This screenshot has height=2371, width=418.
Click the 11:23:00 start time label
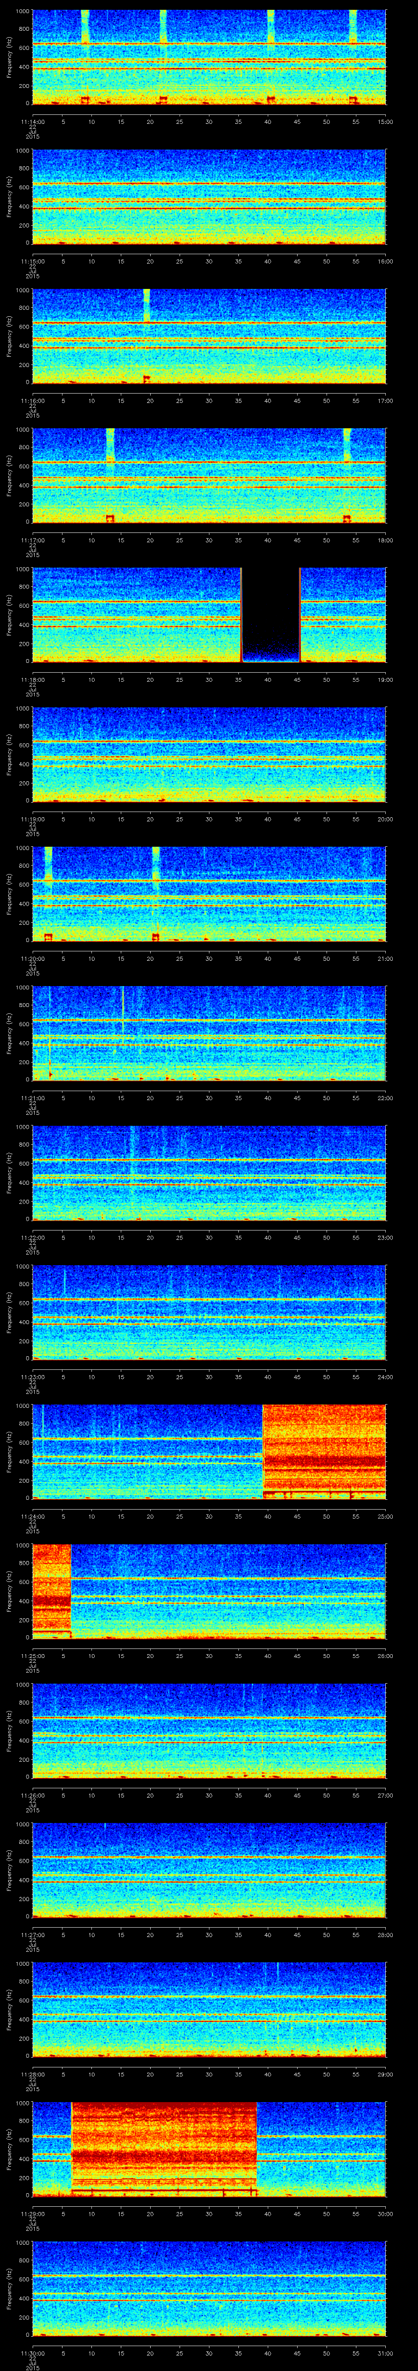pyautogui.click(x=32, y=1376)
